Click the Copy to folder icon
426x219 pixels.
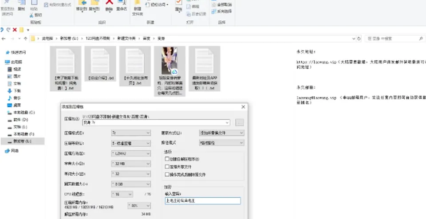(95, 3)
